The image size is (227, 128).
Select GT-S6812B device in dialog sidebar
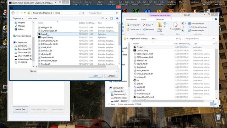click(22, 63)
